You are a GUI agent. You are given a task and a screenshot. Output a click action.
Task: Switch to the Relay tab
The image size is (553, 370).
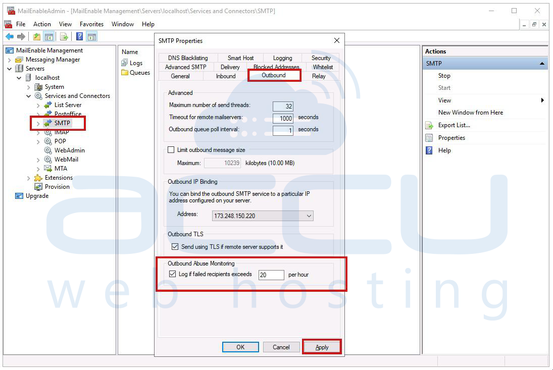[319, 76]
